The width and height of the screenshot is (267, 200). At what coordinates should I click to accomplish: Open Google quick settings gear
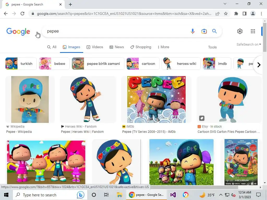pyautogui.click(x=240, y=31)
